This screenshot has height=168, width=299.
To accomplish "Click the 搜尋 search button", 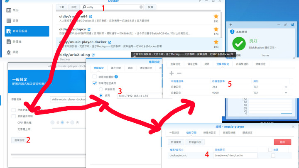I will tap(150, 7).
